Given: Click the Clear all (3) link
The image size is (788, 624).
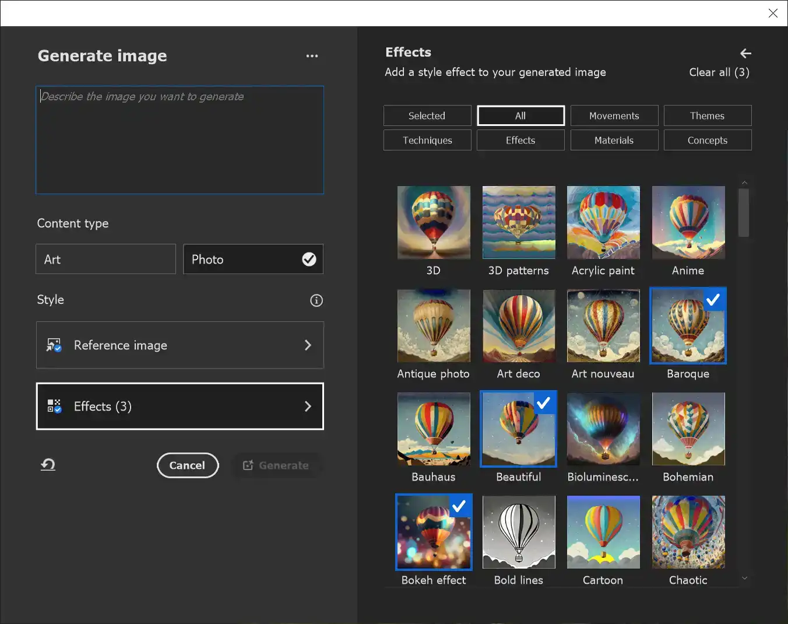Looking at the screenshot, I should [719, 72].
